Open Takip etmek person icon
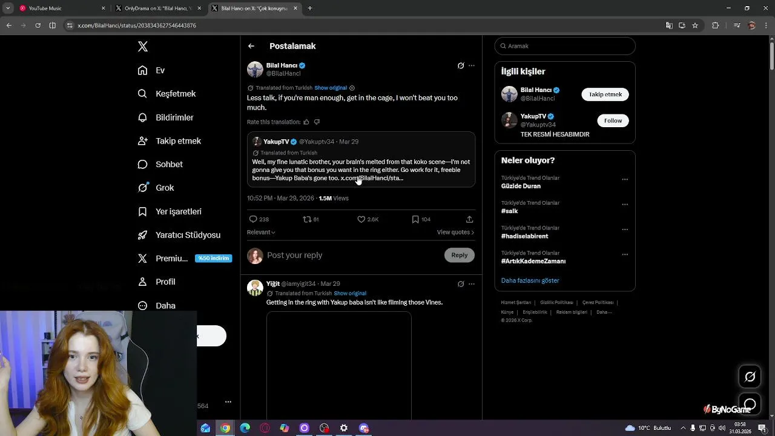This screenshot has width=775, height=436. click(142, 140)
